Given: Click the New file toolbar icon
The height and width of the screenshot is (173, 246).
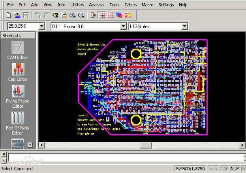Looking at the screenshot, I should point(9,15).
